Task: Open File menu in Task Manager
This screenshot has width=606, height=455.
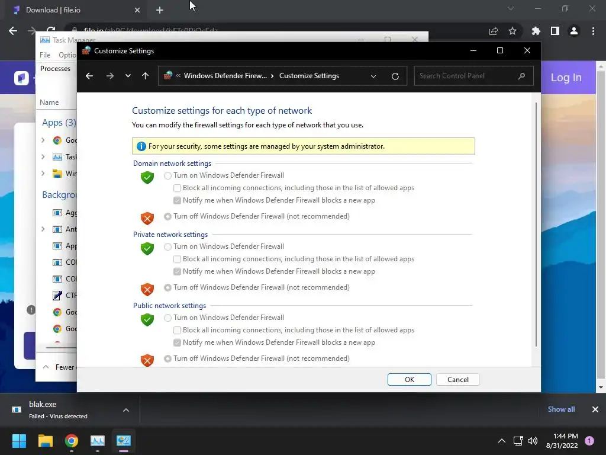Action: pos(45,55)
